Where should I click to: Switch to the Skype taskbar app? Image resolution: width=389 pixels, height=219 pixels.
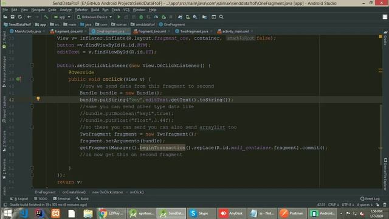[201, 214]
